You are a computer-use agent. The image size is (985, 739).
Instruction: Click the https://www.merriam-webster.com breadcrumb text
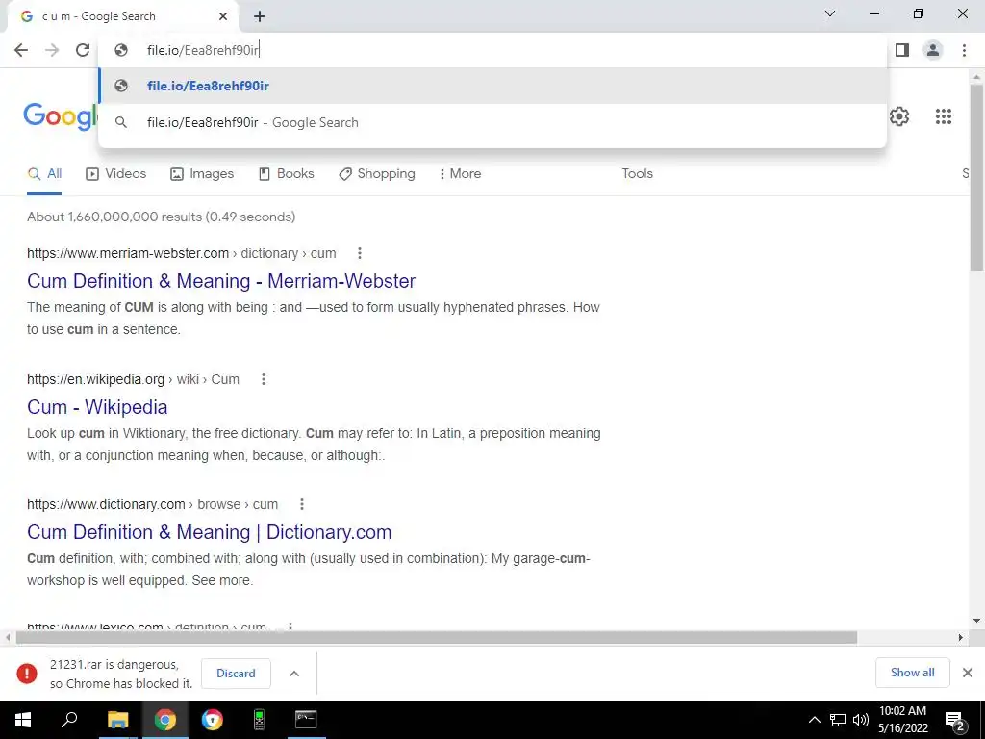(x=128, y=253)
